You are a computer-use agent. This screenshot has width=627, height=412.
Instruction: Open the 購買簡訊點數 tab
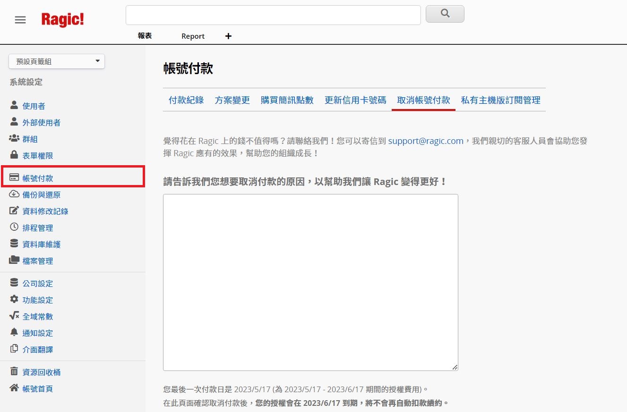287,100
